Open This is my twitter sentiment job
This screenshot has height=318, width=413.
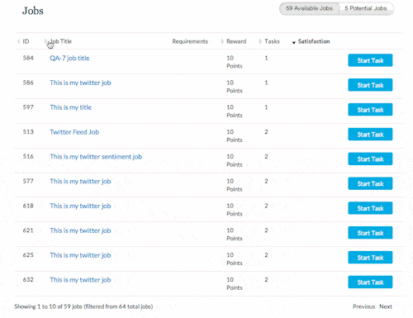[x=96, y=157]
